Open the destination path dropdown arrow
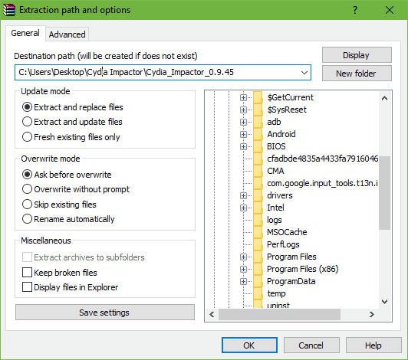This screenshot has height=360, width=408. pos(304,72)
